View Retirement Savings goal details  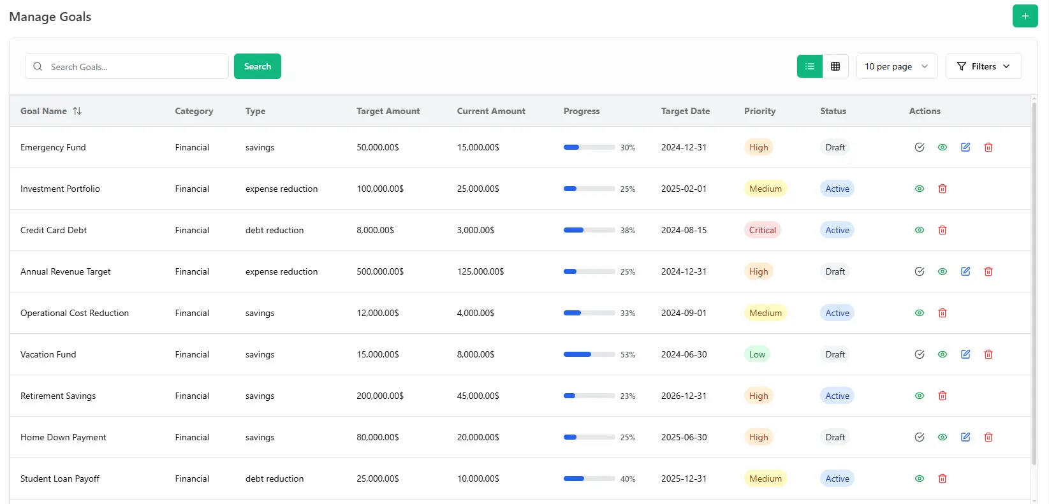[920, 396]
